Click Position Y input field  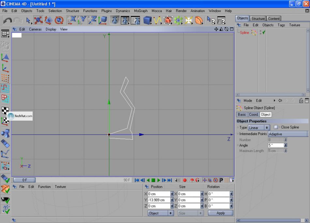coord(159,200)
